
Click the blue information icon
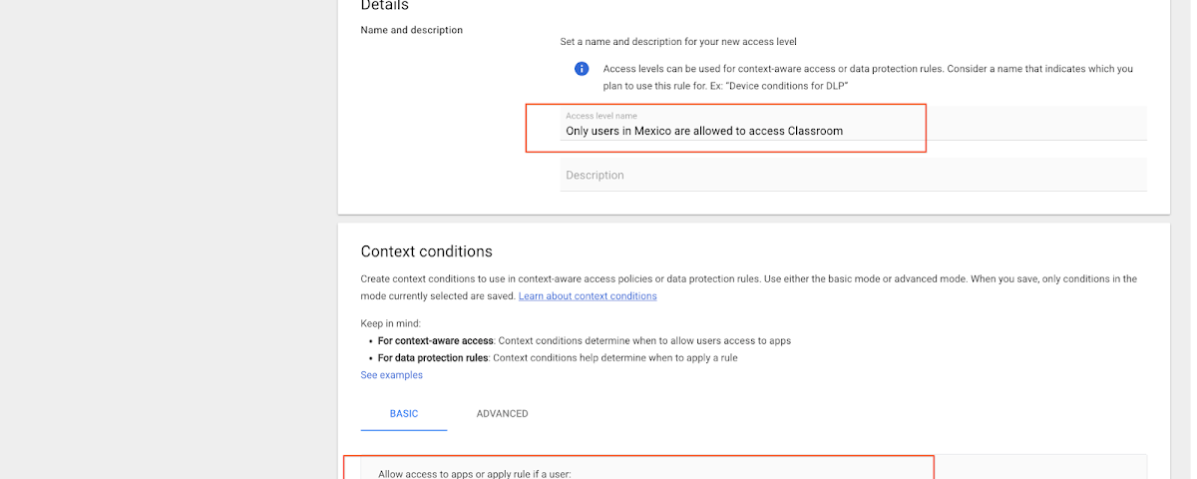pos(582,69)
